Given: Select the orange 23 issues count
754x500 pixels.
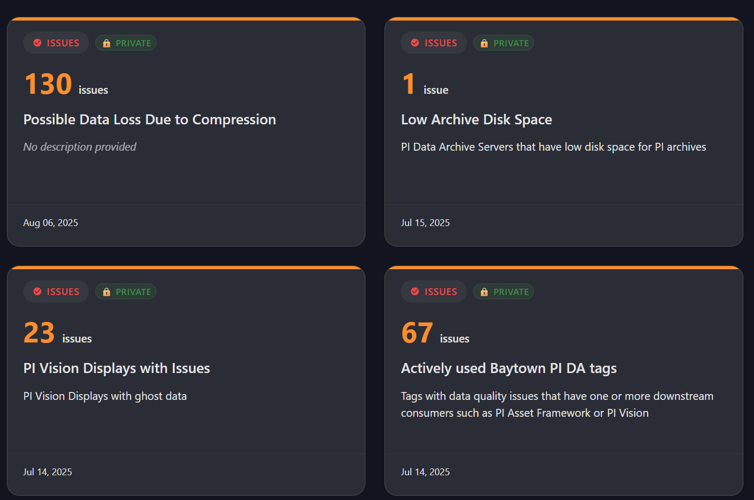Looking at the screenshot, I should 39,333.
